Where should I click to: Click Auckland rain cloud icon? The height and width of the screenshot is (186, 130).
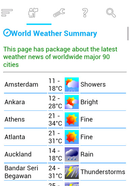pyautogui.click(x=72, y=154)
